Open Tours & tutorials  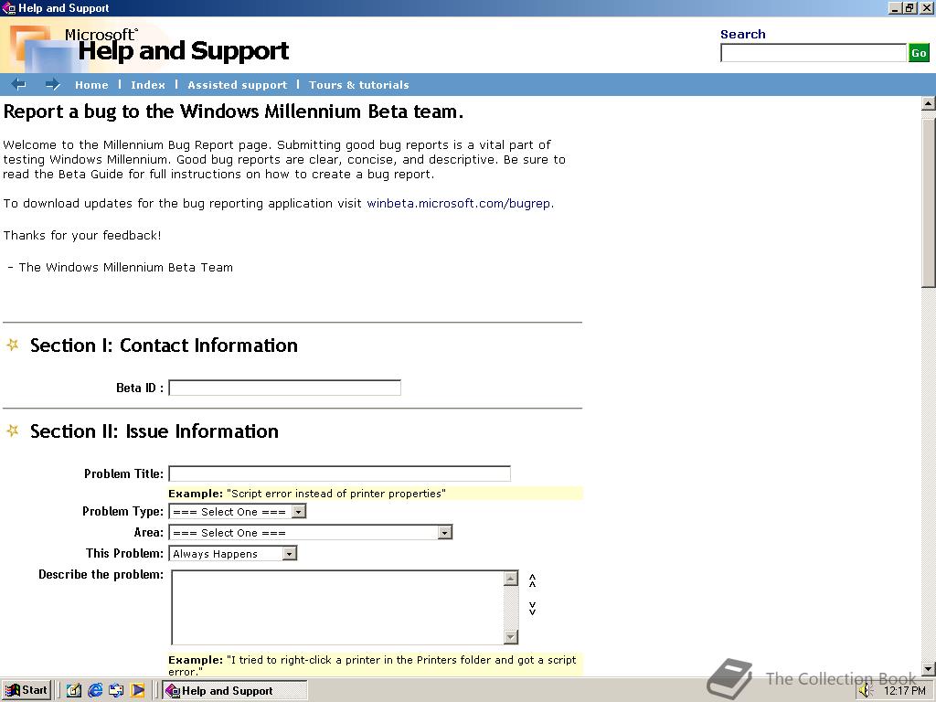point(358,85)
